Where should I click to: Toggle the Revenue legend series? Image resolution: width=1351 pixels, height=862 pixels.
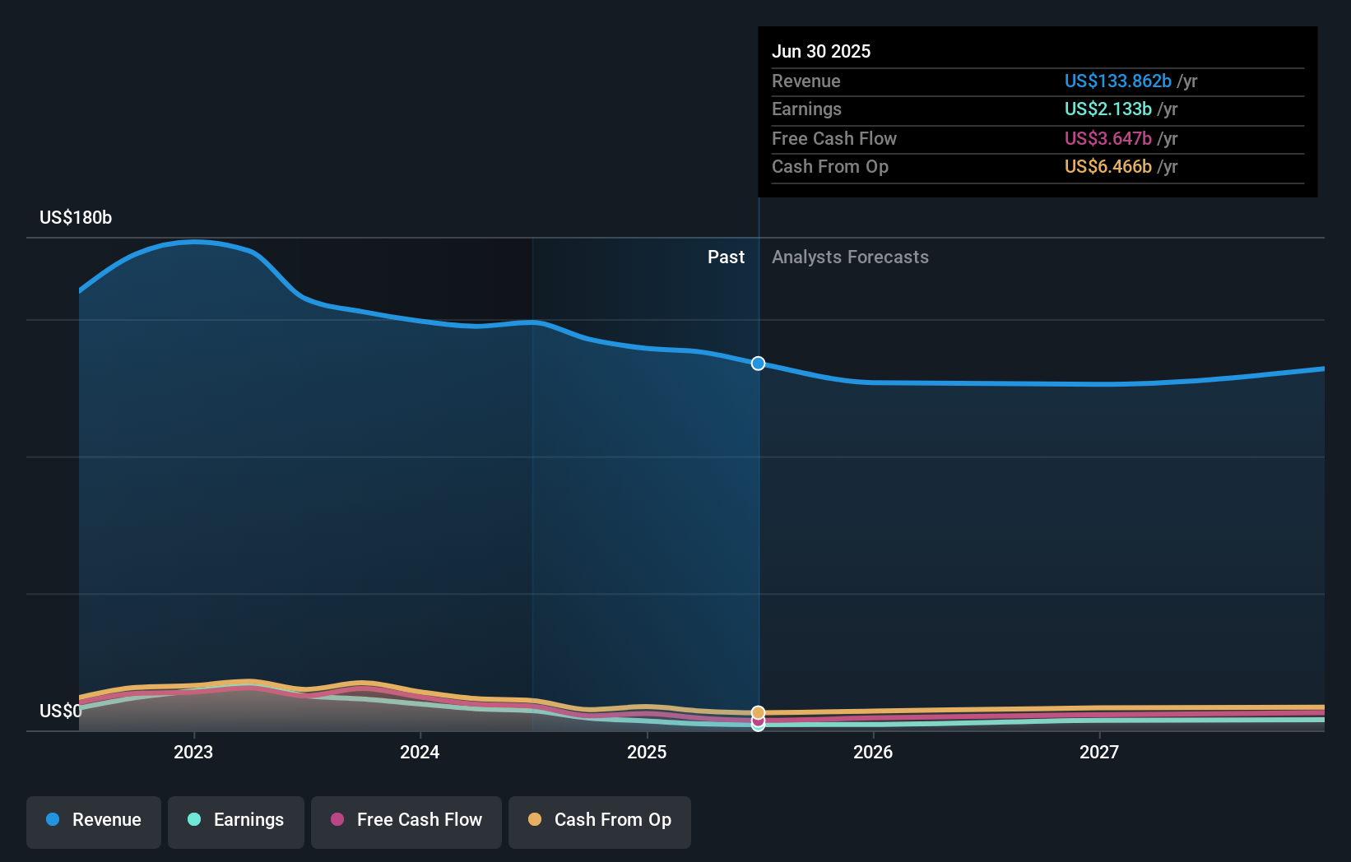pos(94,821)
